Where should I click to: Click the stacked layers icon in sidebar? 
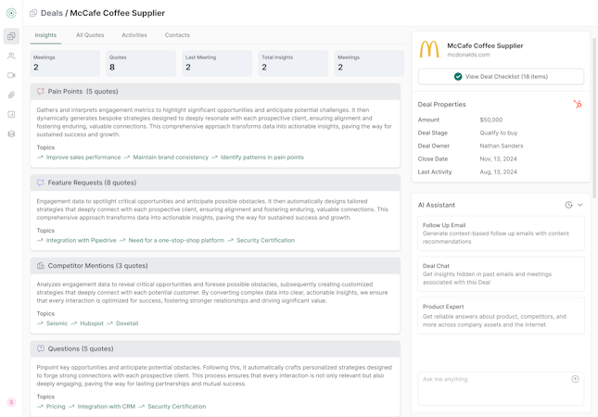(11, 133)
